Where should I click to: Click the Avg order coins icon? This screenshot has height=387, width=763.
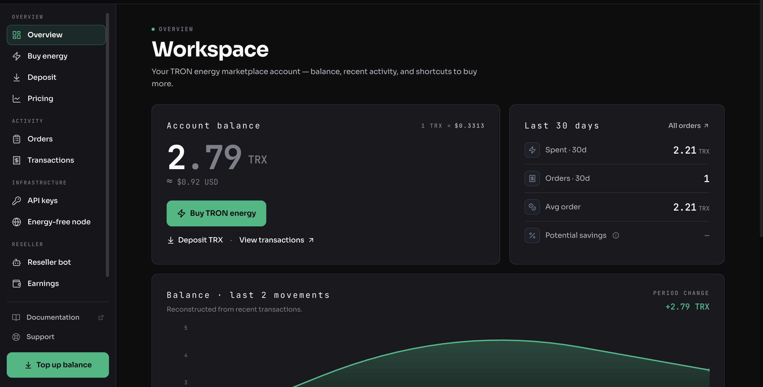coord(532,207)
